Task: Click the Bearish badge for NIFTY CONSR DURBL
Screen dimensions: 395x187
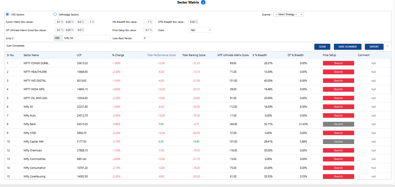Action: (x=338, y=63)
